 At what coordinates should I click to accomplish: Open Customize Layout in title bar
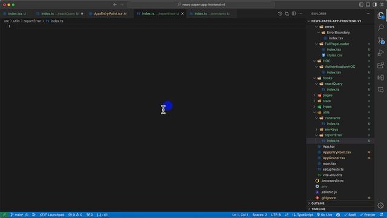pyautogui.click(x=382, y=4)
